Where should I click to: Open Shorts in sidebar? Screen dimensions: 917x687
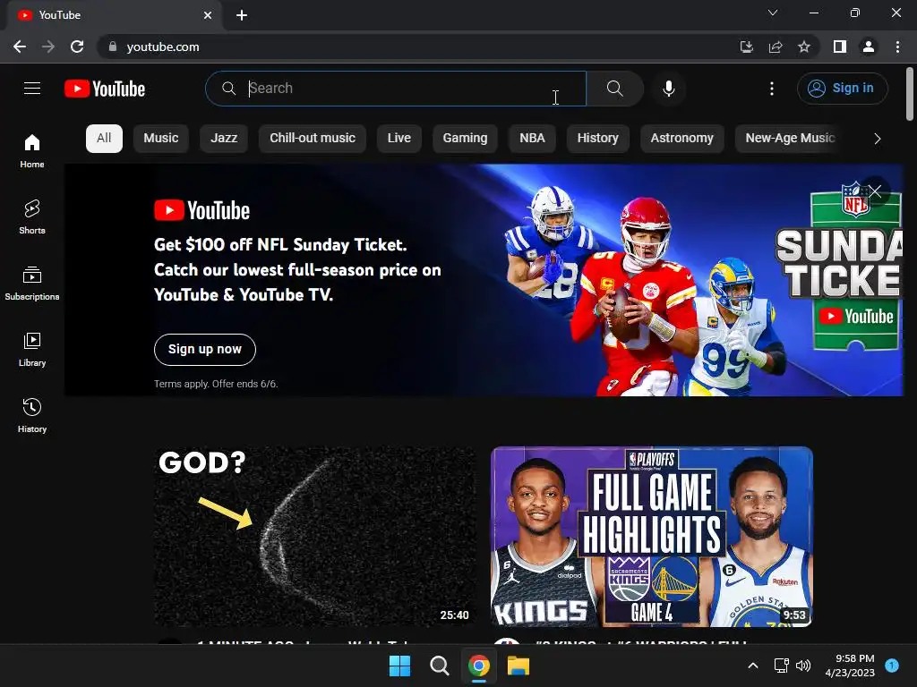point(32,216)
